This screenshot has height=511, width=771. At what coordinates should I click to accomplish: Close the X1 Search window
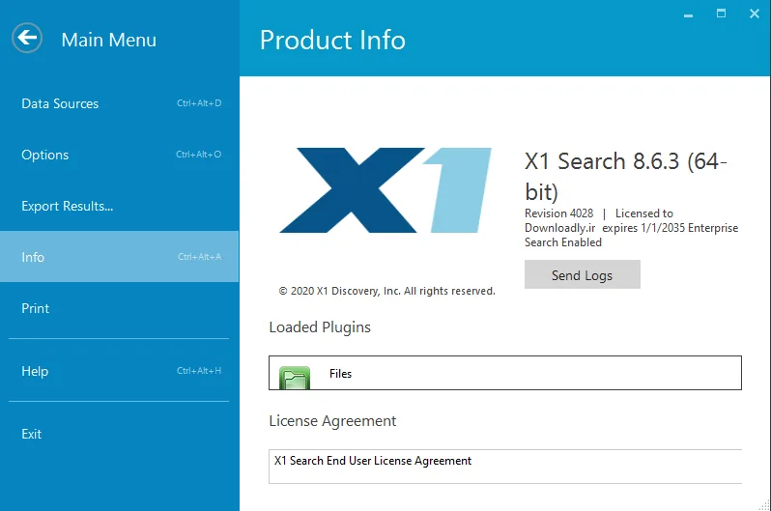(x=755, y=14)
